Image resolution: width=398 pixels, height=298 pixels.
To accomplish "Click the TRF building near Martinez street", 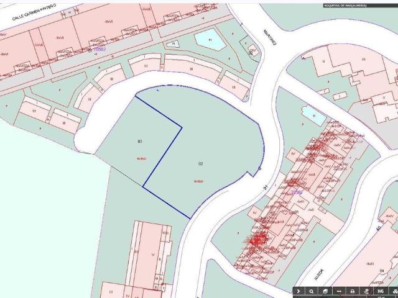I will (253, 50).
